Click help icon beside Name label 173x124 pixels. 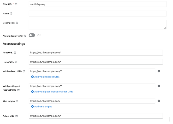click(x=11, y=13)
